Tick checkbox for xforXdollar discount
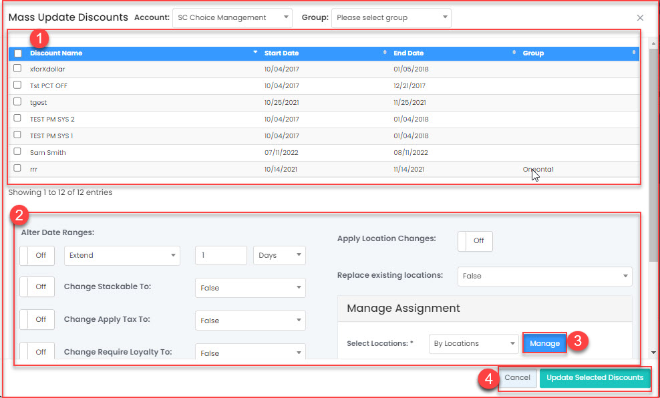The width and height of the screenshot is (660, 398). point(17,68)
